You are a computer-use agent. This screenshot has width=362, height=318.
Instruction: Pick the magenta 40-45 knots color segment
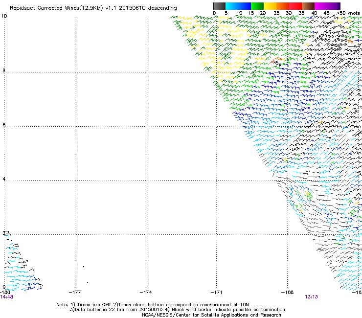[321, 6]
